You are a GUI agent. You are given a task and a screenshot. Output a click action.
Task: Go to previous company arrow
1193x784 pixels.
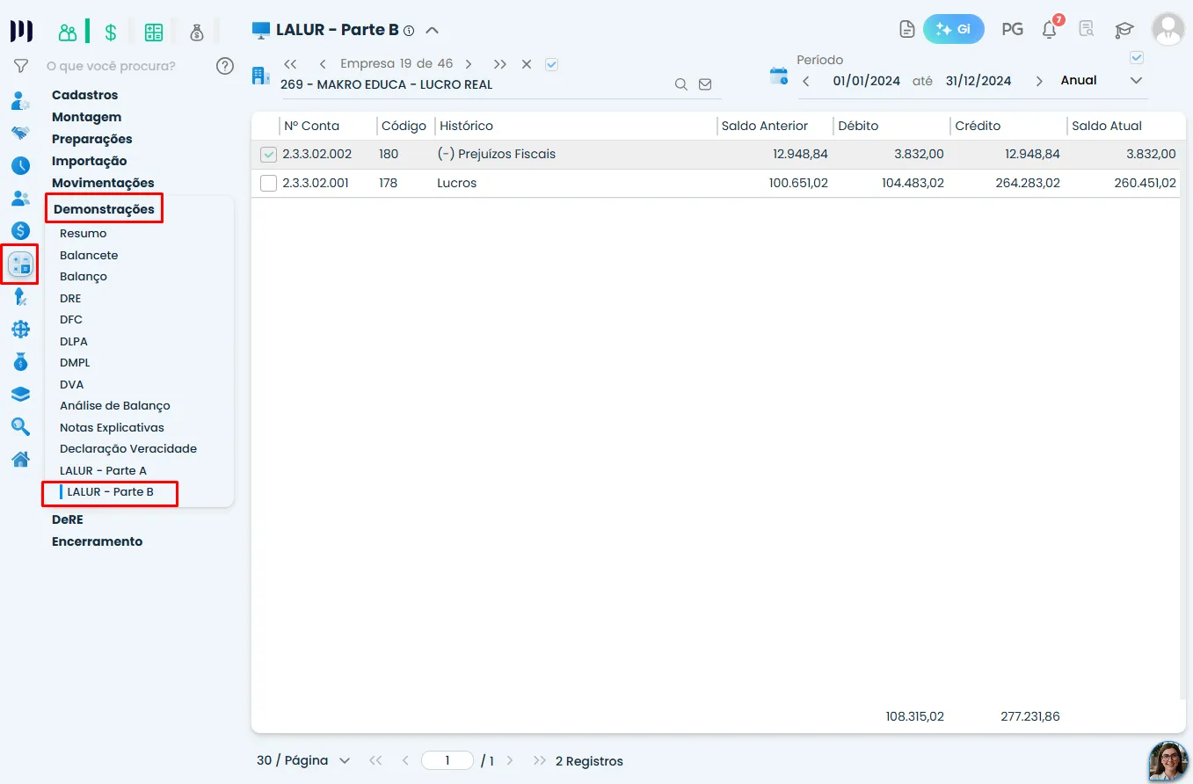pyautogui.click(x=323, y=64)
